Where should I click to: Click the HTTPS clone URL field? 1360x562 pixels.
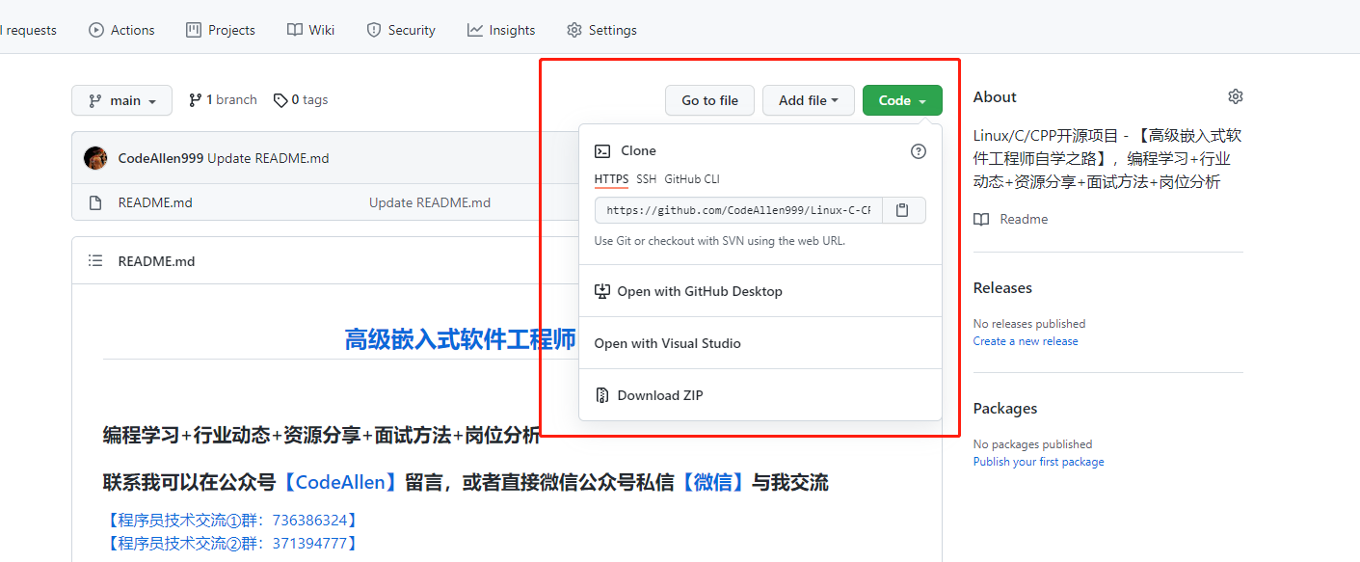739,210
